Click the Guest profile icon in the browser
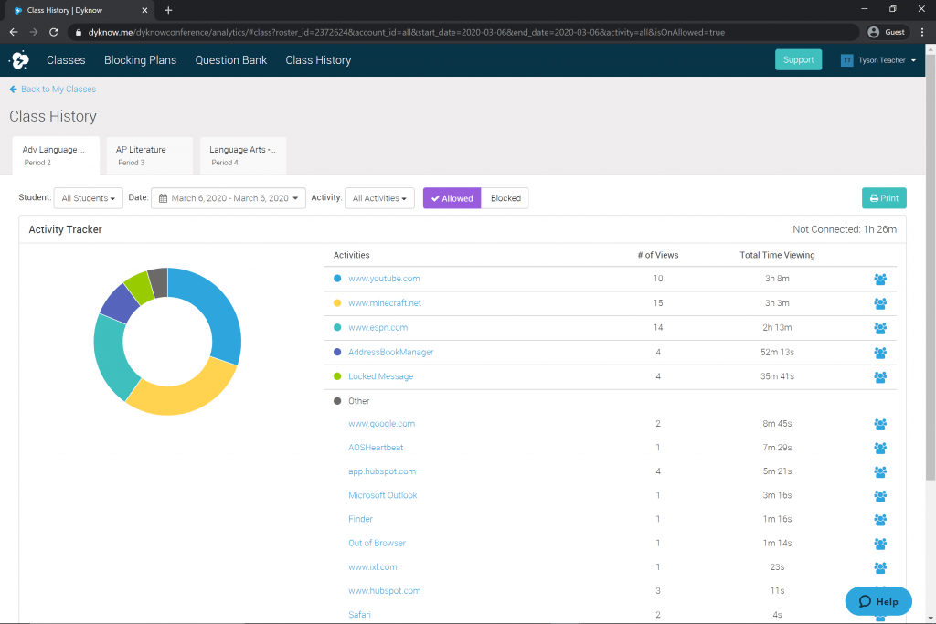The image size is (936, 624). pos(872,31)
